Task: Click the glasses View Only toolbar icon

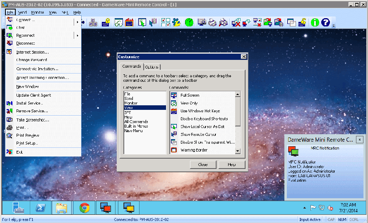Action: (119, 22)
